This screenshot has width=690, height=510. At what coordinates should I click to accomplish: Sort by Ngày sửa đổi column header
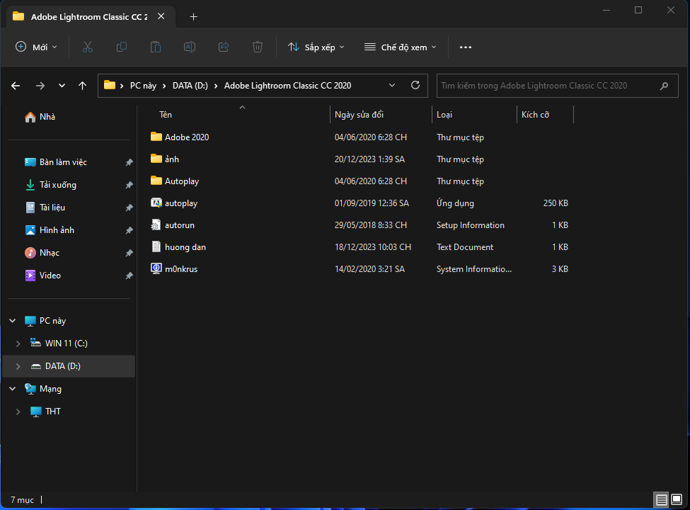pyautogui.click(x=359, y=115)
